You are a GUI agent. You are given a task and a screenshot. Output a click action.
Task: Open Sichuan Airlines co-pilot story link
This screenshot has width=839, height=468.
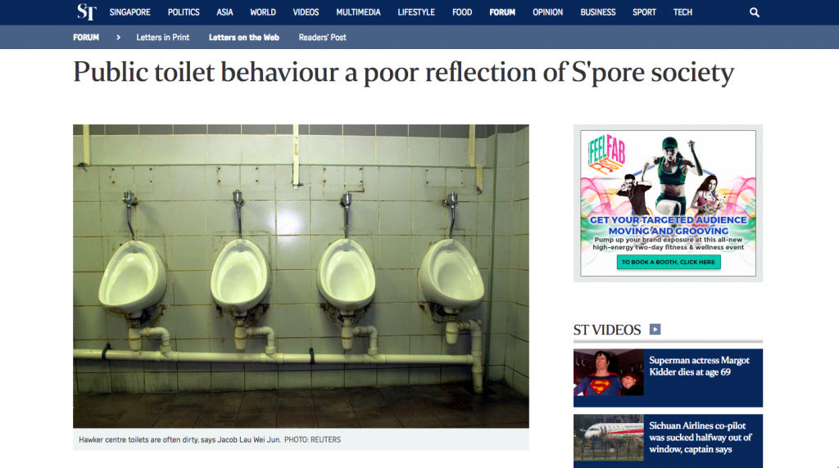(701, 438)
